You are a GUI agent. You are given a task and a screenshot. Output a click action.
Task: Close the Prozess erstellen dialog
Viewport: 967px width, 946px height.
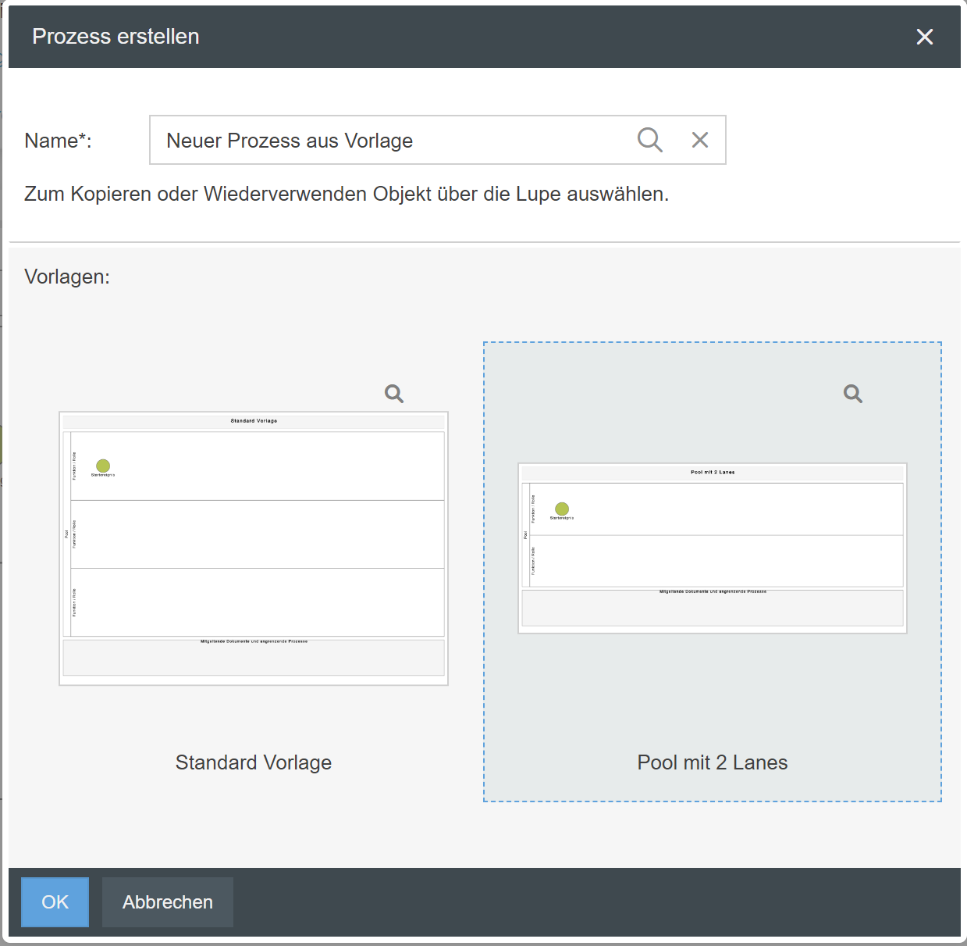pos(925,37)
